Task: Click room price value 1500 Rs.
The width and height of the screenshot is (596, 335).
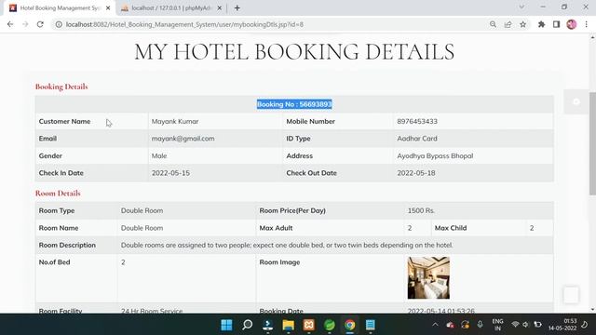Action: pos(421,210)
